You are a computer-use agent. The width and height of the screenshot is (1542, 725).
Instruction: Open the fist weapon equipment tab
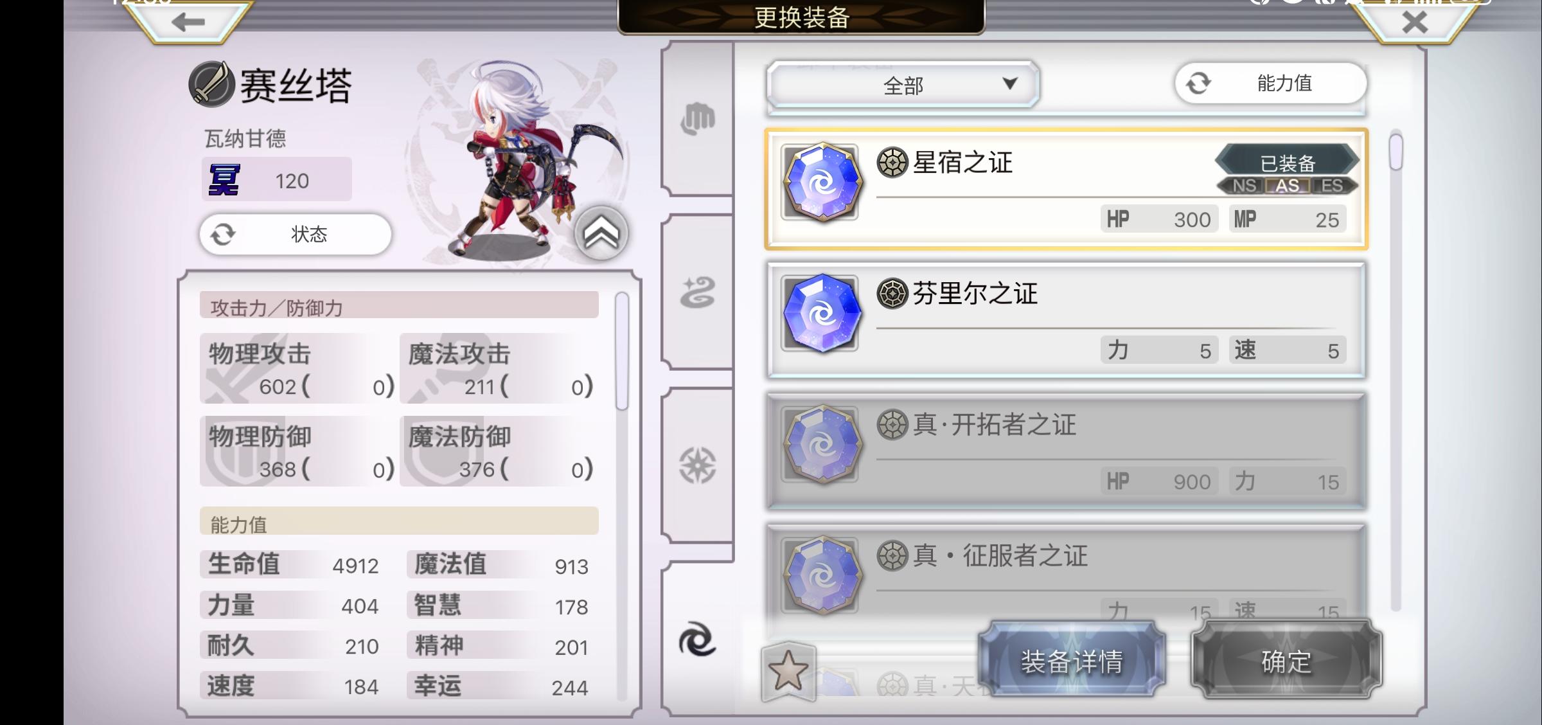pos(698,119)
